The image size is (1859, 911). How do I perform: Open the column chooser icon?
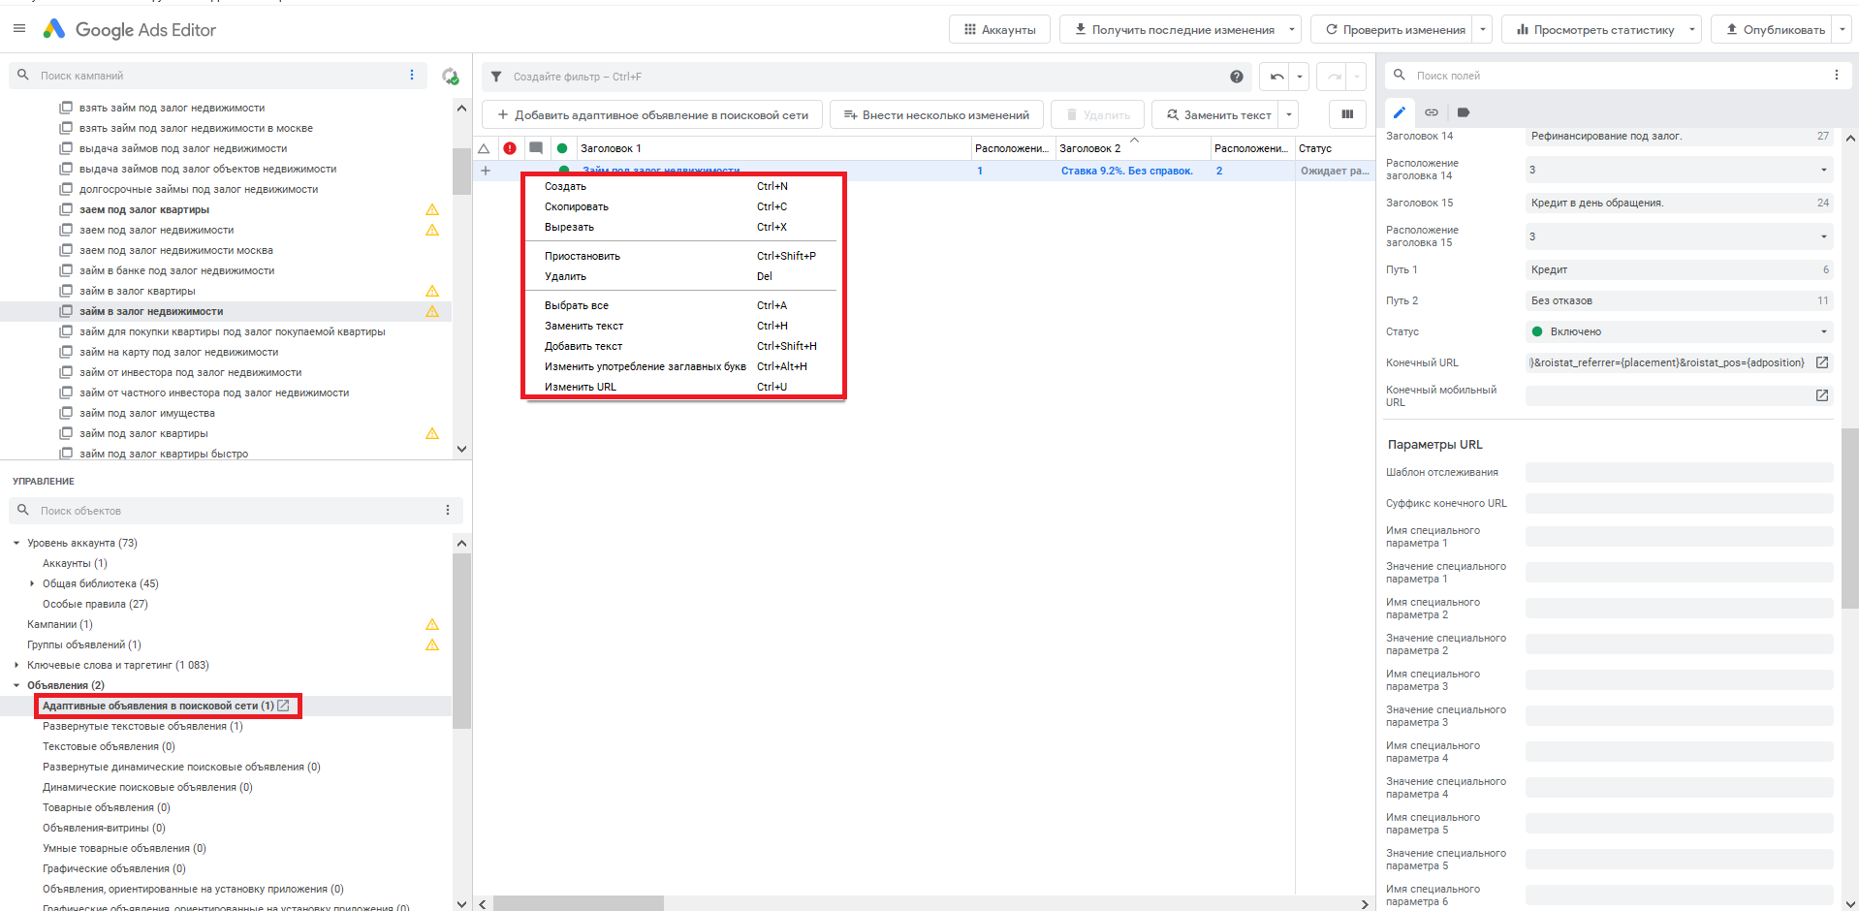[1346, 114]
